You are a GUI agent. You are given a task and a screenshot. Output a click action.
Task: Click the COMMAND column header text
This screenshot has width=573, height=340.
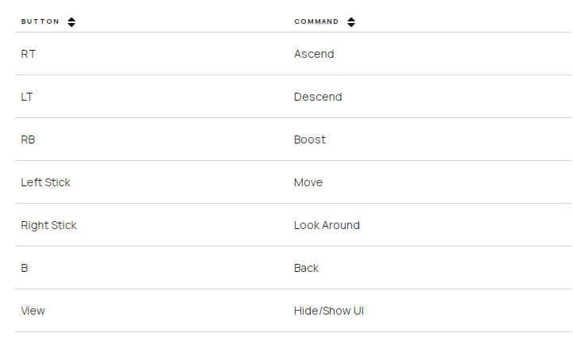point(316,21)
